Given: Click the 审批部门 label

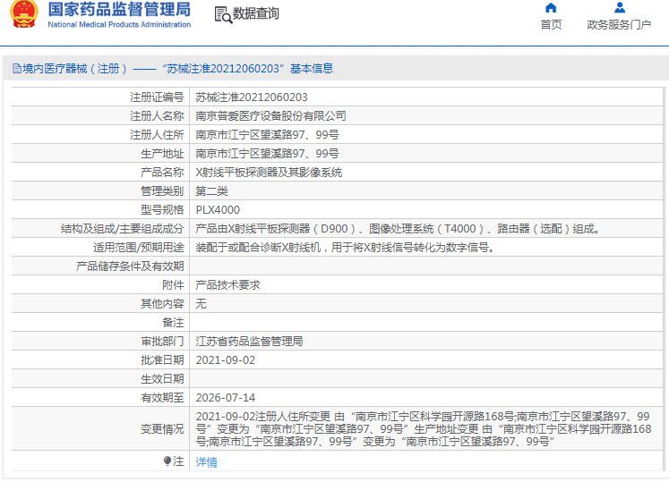Looking at the screenshot, I should [x=162, y=342].
